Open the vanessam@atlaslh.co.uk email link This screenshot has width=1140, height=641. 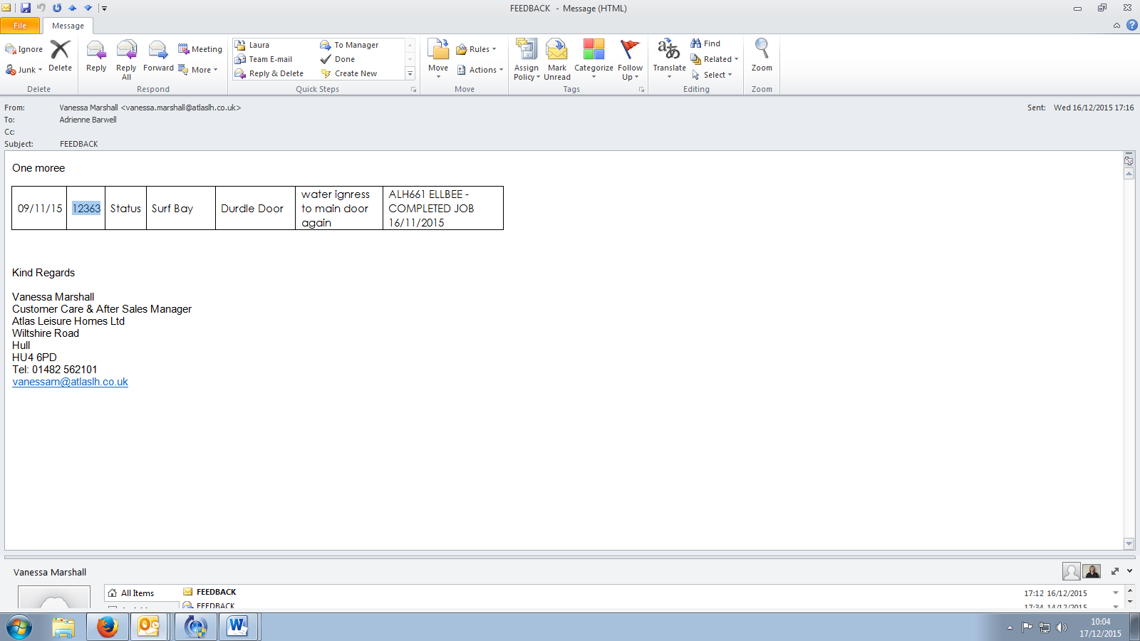coord(70,382)
